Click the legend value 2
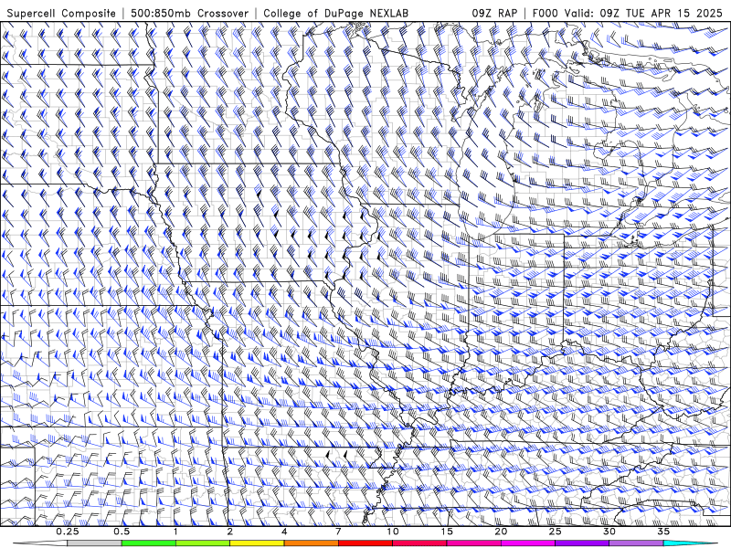Viewport: 731px width, 548px height. [x=230, y=532]
